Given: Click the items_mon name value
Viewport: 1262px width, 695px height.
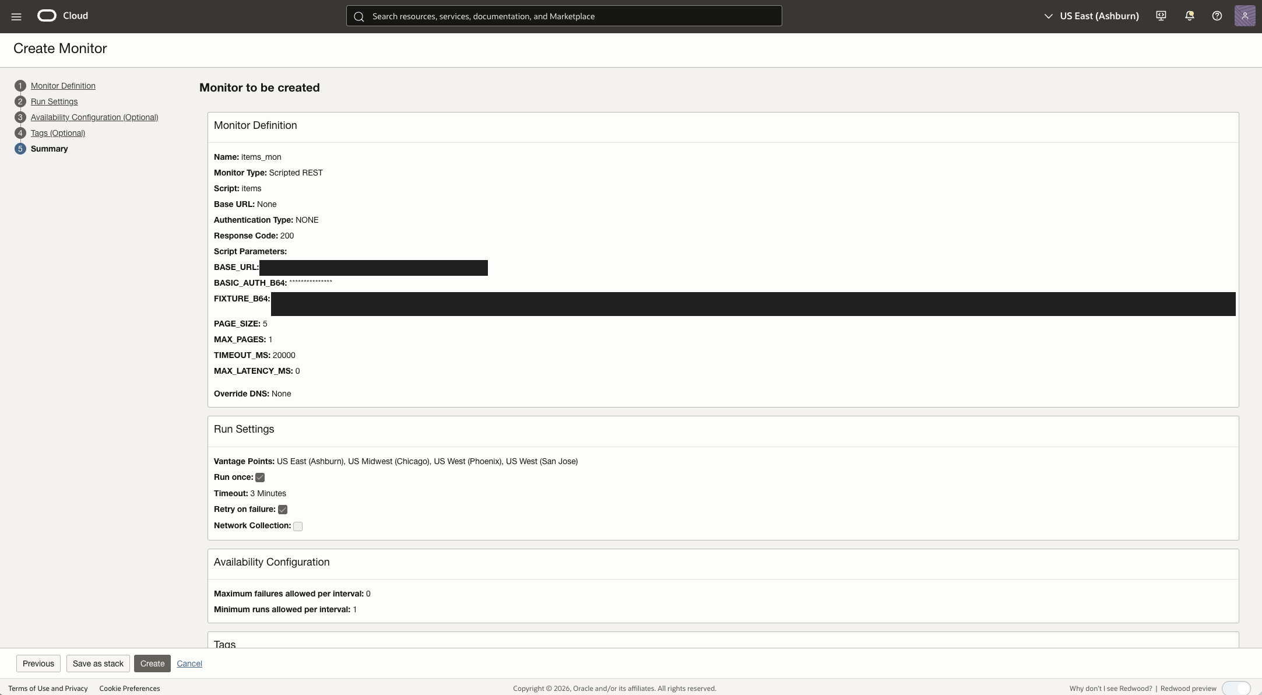Looking at the screenshot, I should 261,157.
